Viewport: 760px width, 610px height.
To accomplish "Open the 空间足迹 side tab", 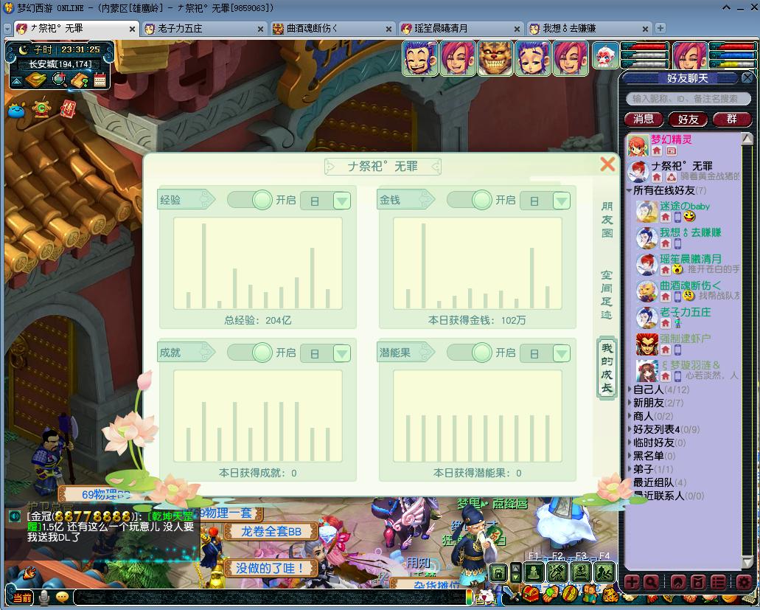I will click(x=607, y=295).
